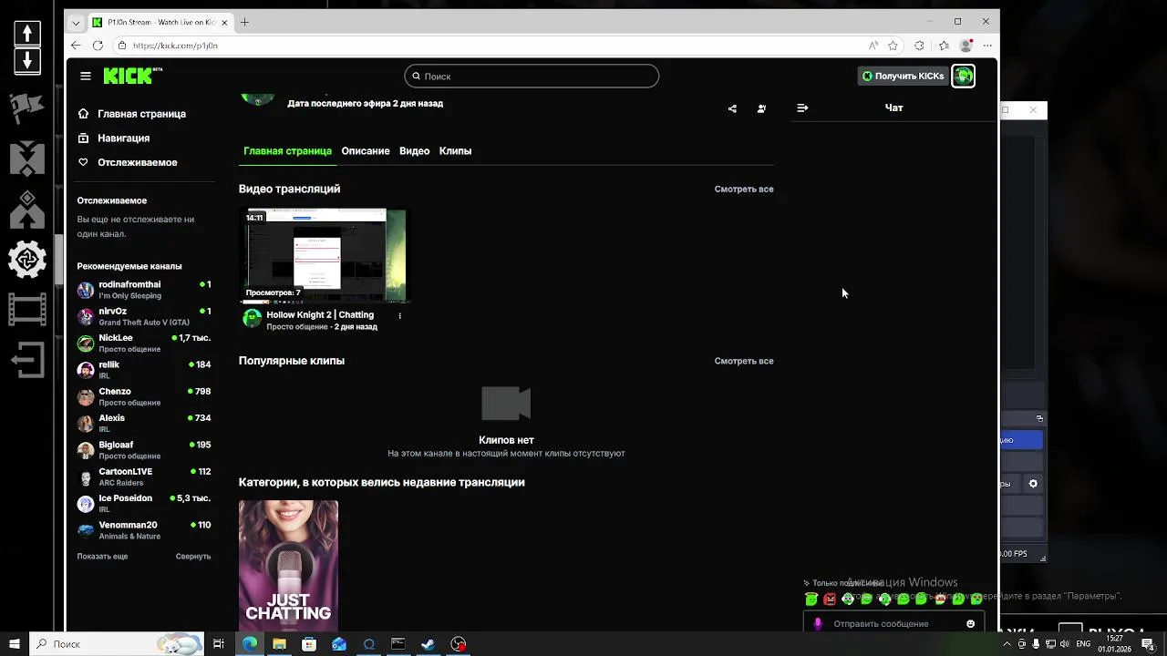
Task: Click the Получить KICKs button
Action: click(x=903, y=77)
